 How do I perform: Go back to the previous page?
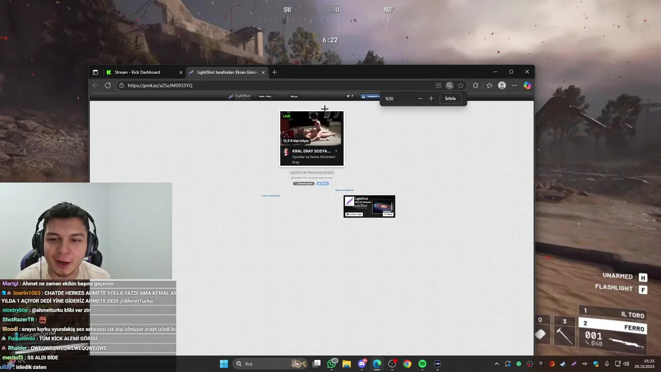tap(95, 85)
